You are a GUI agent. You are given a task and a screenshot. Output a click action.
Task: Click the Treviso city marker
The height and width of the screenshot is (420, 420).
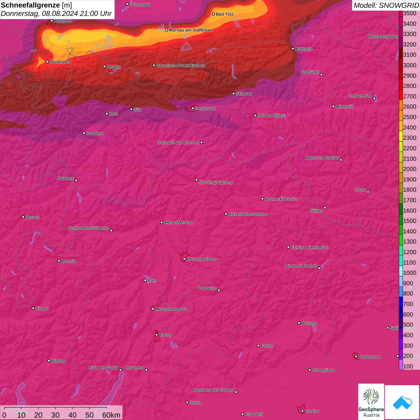tap(302, 411)
